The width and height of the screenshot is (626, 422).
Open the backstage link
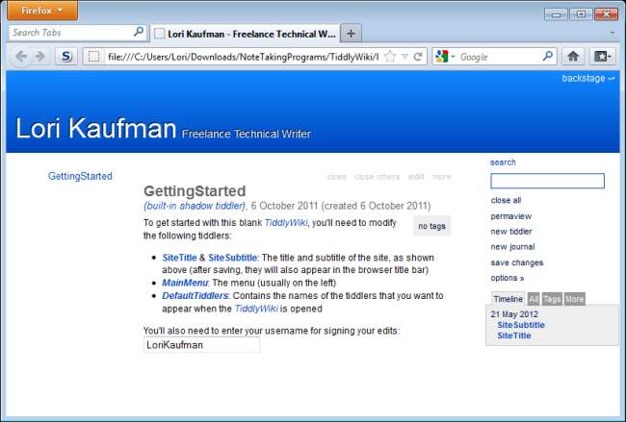pyautogui.click(x=588, y=79)
